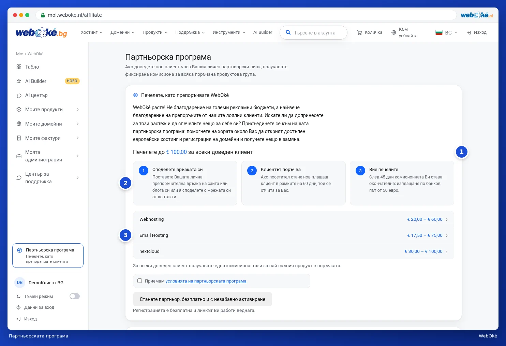The height and width of the screenshot is (346, 506).
Task: Open the Поддръжка dropdown menu
Action: pyautogui.click(x=190, y=32)
